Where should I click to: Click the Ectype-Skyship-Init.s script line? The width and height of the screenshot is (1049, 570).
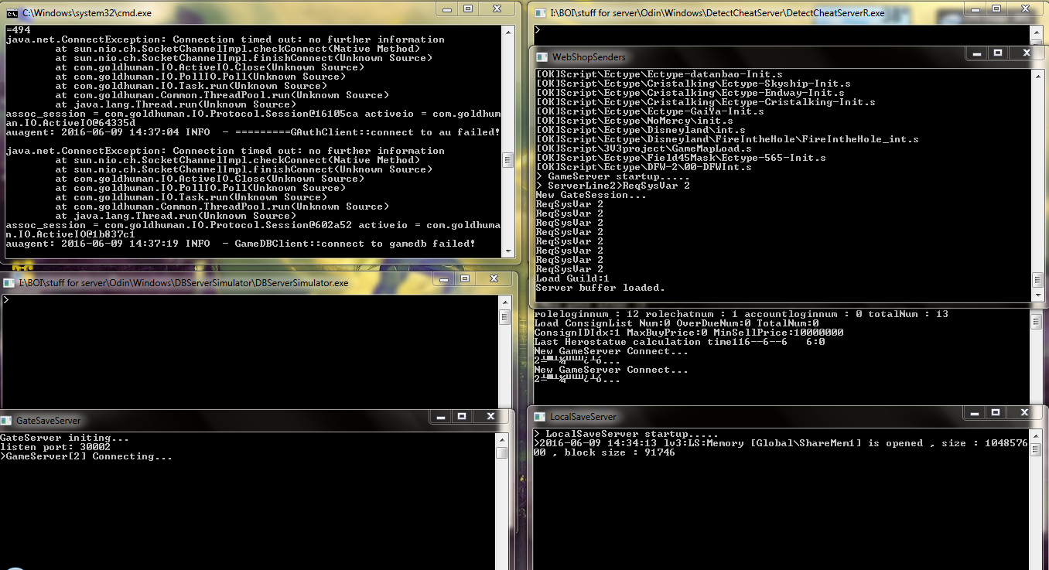point(693,84)
